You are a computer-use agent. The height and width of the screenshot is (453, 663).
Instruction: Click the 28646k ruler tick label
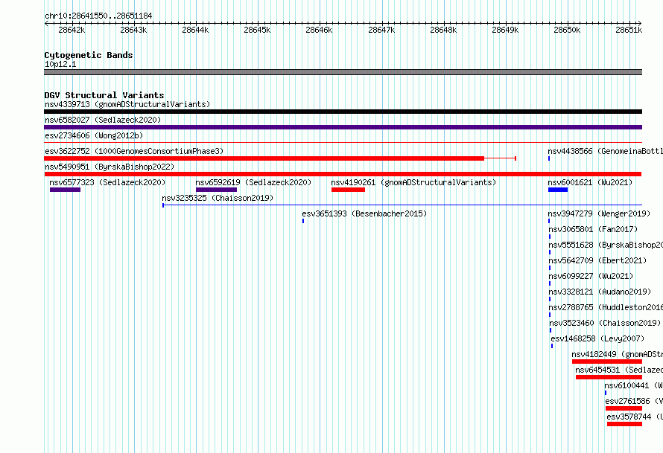319,30
